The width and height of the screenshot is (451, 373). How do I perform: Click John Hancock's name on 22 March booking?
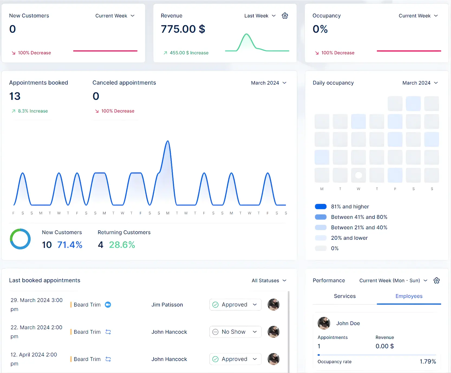coord(169,332)
